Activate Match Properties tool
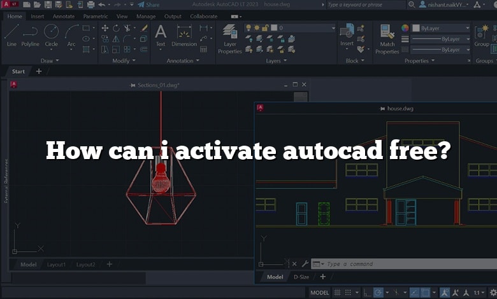This screenshot has width=497, height=299. (387, 39)
